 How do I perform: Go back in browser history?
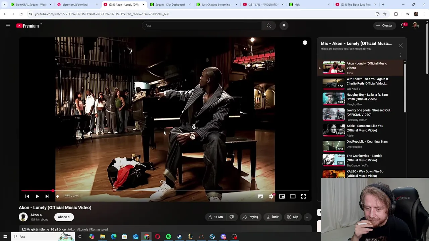(5, 14)
